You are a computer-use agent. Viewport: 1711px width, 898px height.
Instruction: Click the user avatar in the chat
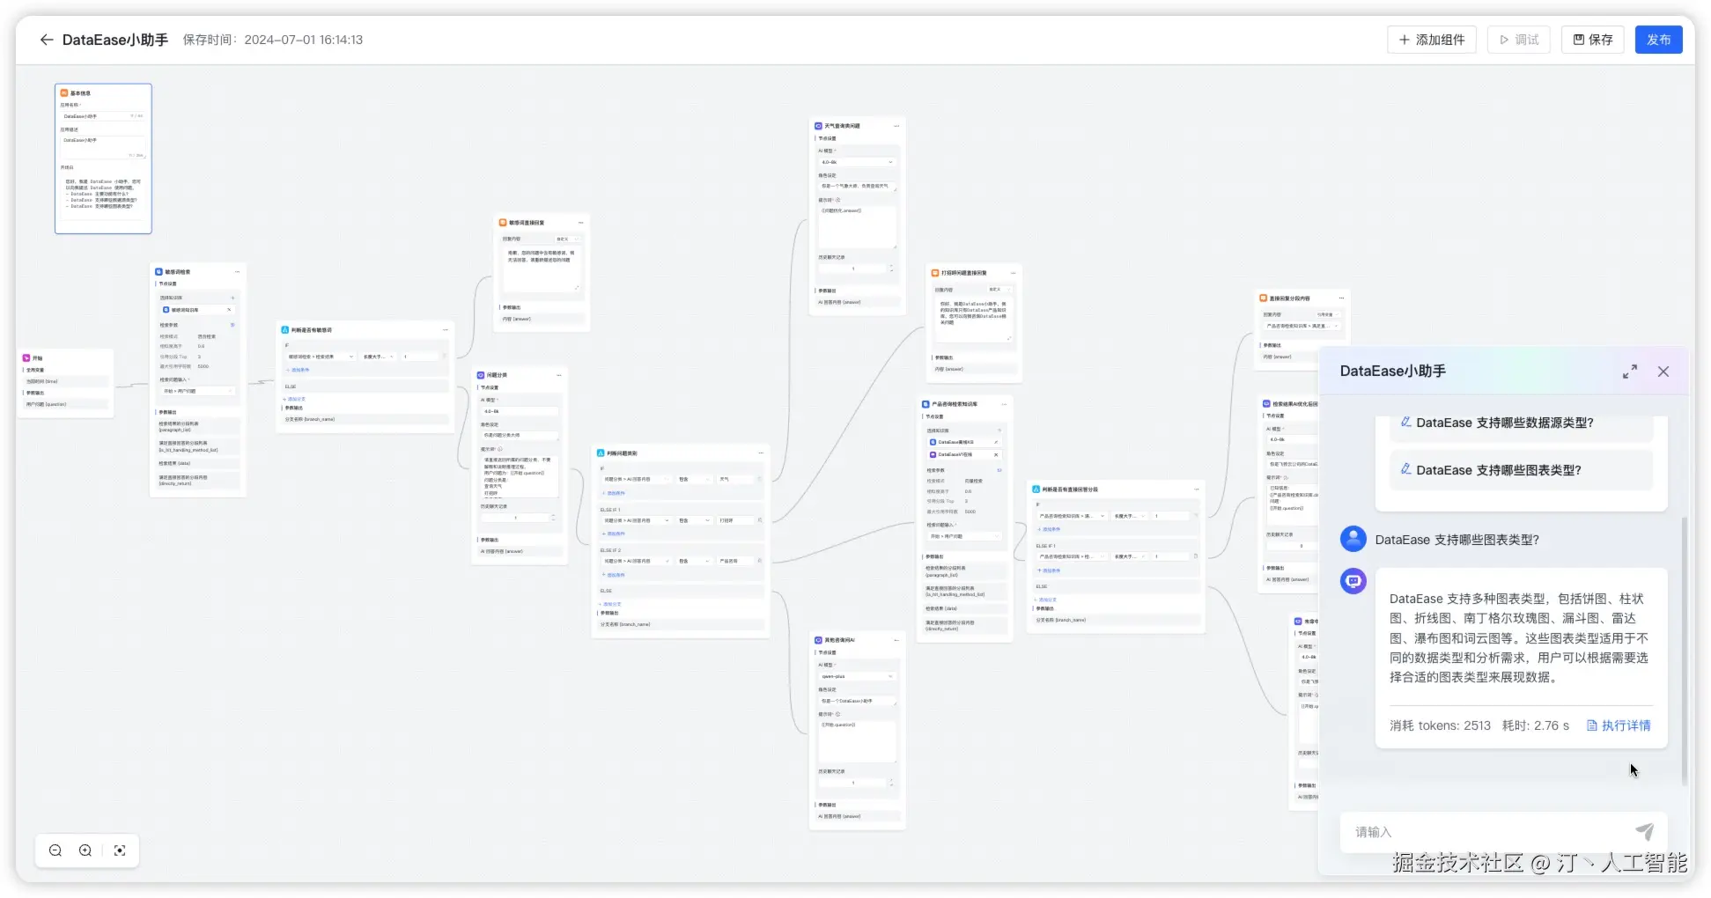click(x=1353, y=539)
